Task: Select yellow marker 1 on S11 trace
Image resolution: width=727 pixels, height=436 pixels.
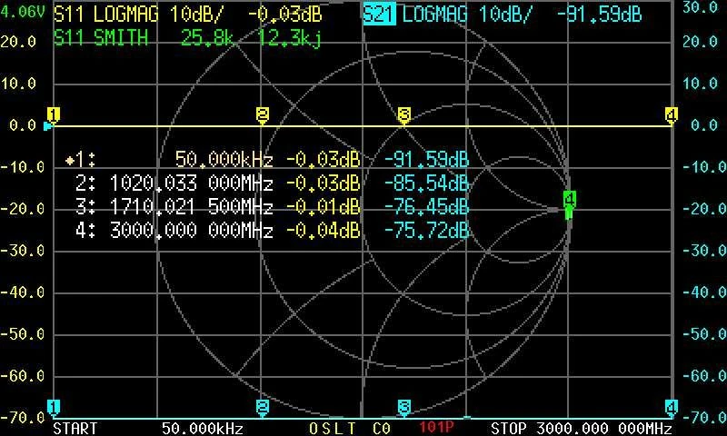Action: pyautogui.click(x=54, y=115)
